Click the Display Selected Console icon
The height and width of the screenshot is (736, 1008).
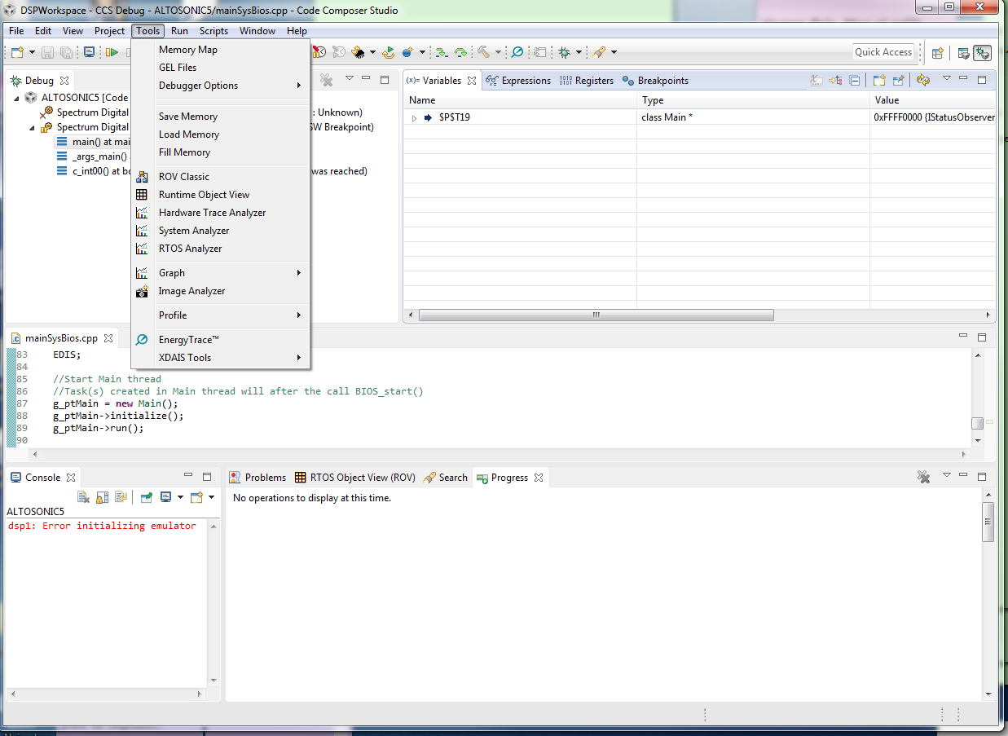(x=165, y=497)
